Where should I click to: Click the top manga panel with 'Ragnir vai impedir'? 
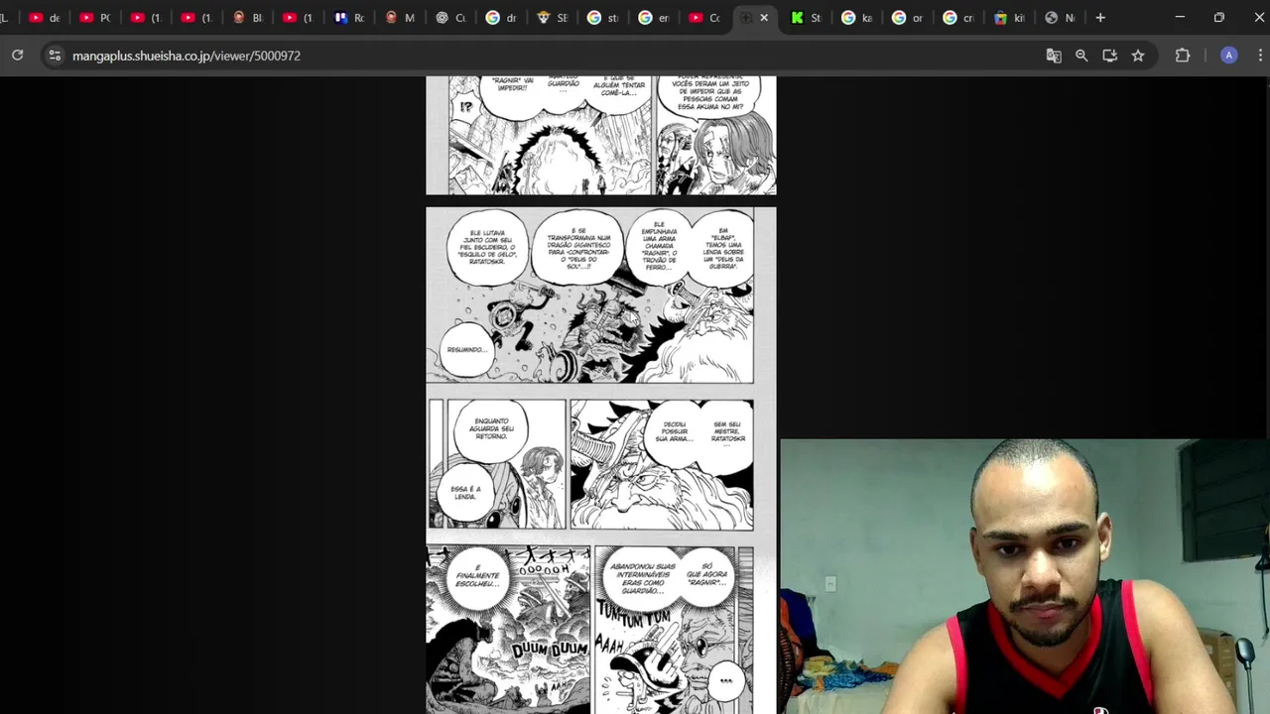pos(551,136)
